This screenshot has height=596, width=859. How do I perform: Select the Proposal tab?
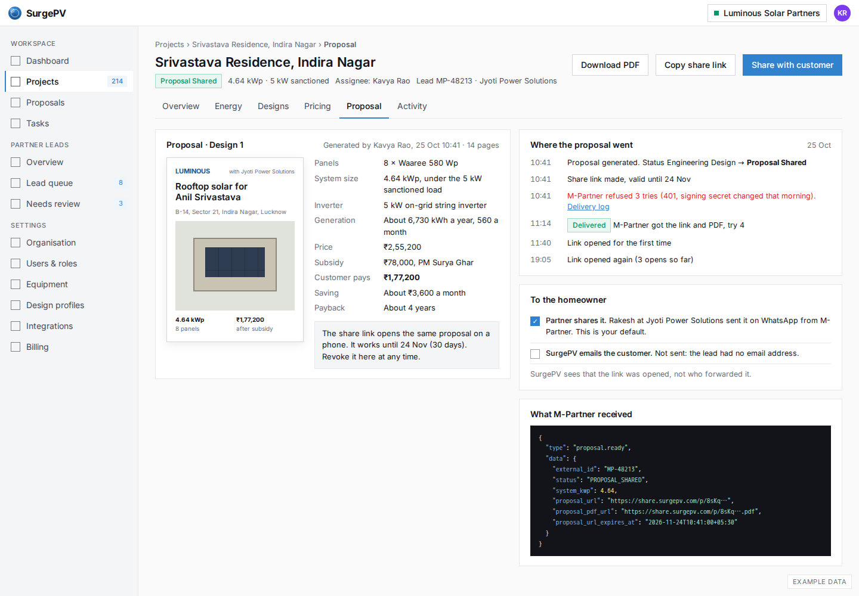(x=364, y=106)
